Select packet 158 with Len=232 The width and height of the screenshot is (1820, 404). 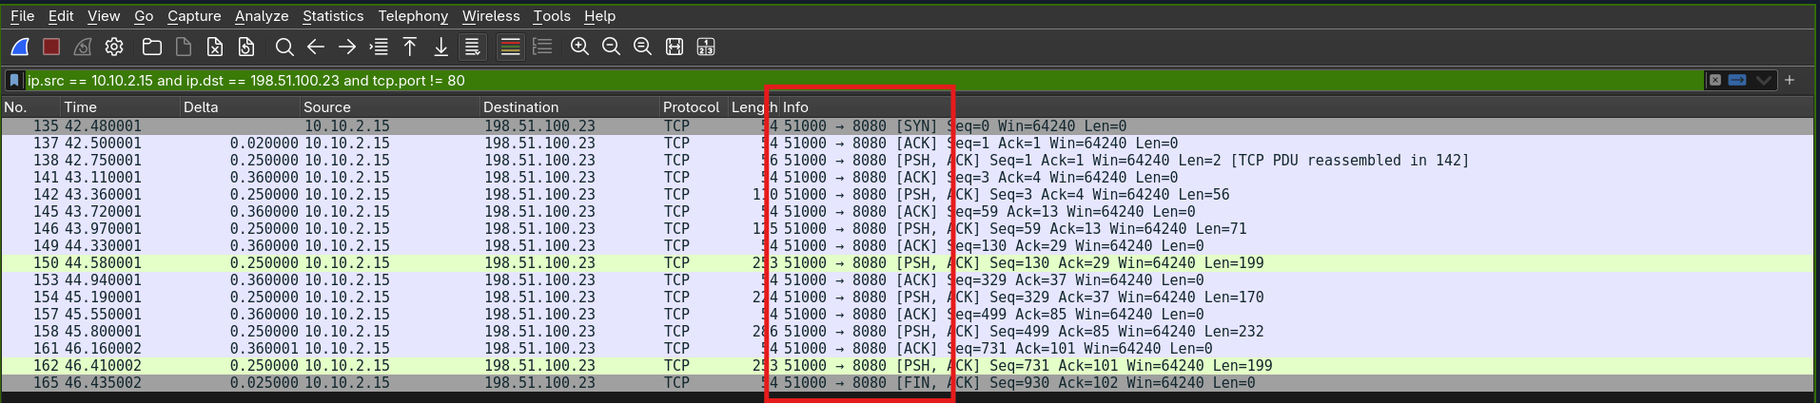910,332
